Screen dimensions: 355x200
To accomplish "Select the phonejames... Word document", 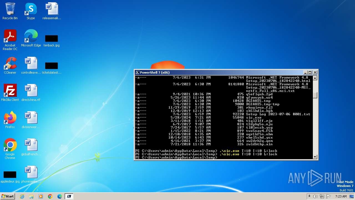I will [x=31, y=174].
